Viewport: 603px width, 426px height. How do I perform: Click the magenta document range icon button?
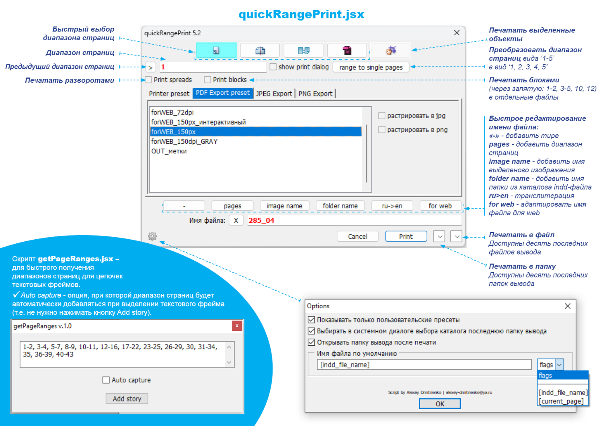pos(347,50)
